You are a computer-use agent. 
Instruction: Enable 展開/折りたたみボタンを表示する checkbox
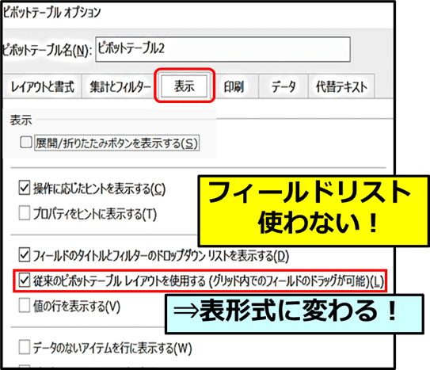point(26,143)
